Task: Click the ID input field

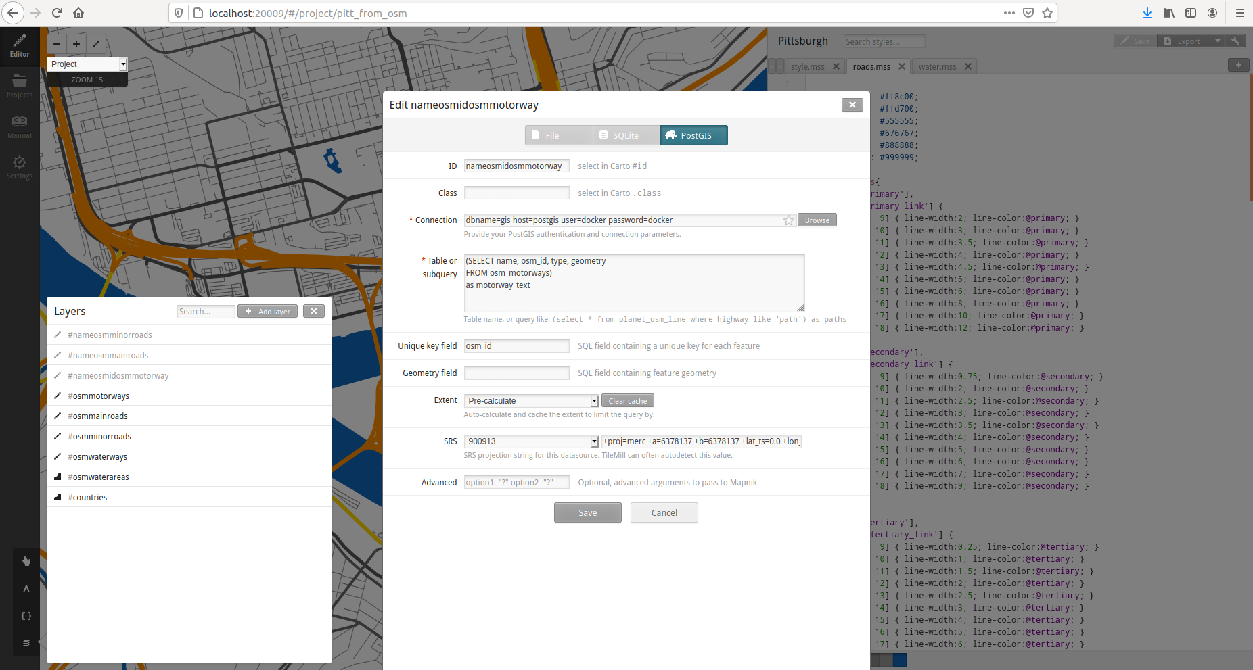Action: pos(516,166)
